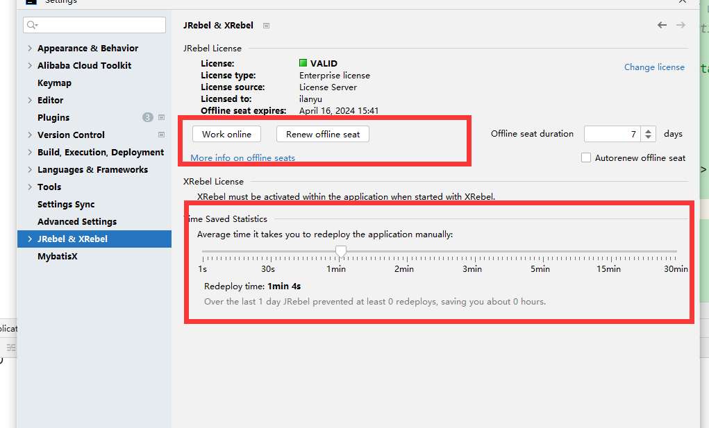Click the settings search field
Viewport: 709px width, 428px height.
(x=94, y=25)
